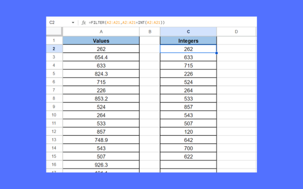Viewport: 303px width, 189px height.
Task: Select the cell containing 120
Action: click(188, 132)
